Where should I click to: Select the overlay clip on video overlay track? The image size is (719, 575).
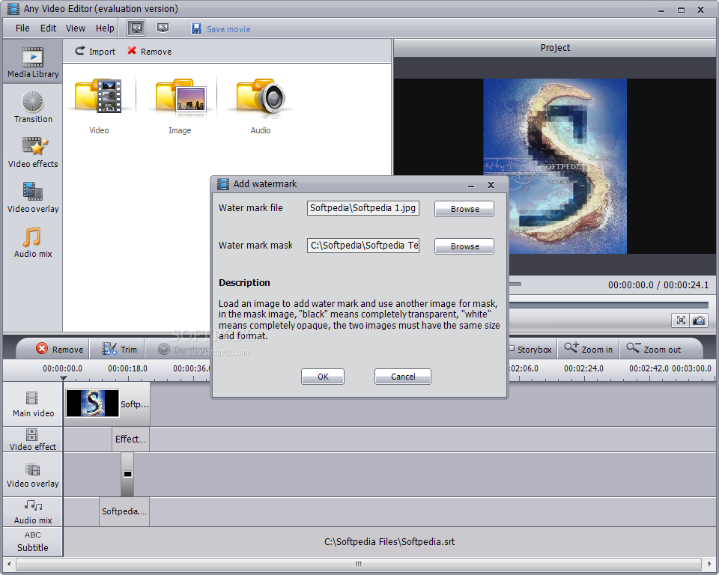(x=127, y=474)
